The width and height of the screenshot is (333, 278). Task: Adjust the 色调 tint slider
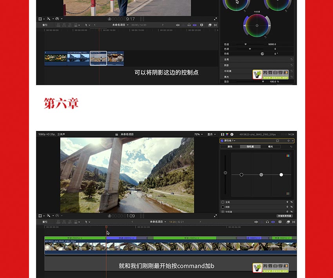(x=250, y=49)
